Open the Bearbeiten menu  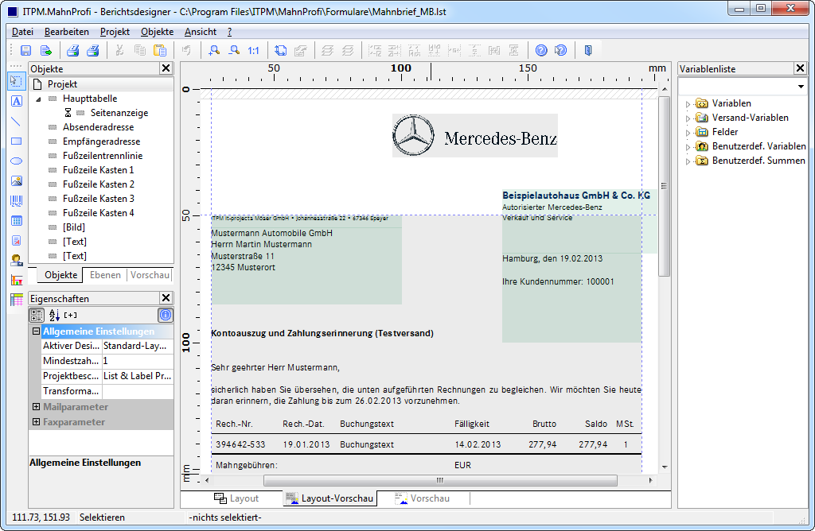tap(67, 32)
